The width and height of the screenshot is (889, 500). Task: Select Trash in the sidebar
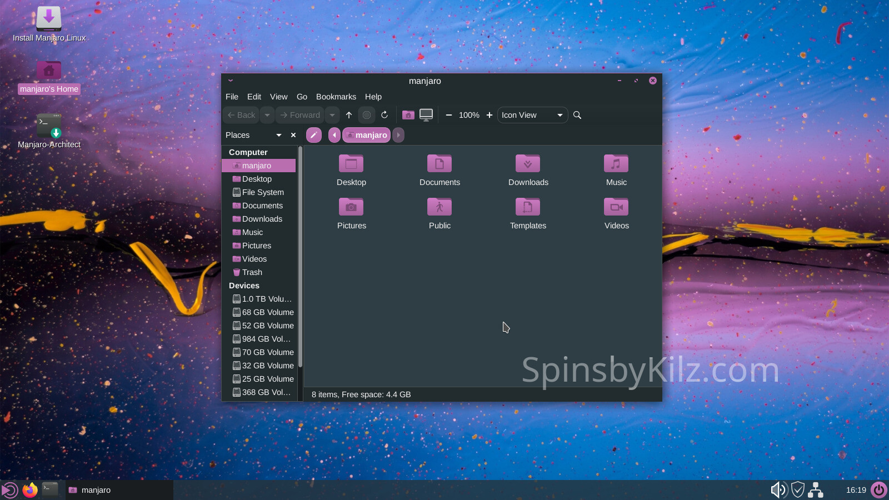click(x=252, y=272)
